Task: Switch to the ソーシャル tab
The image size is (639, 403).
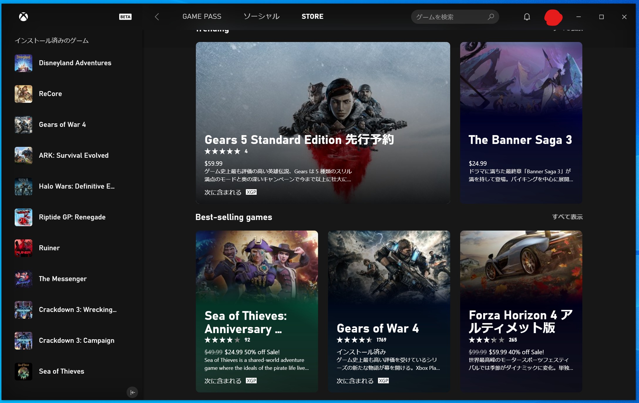Action: (261, 16)
